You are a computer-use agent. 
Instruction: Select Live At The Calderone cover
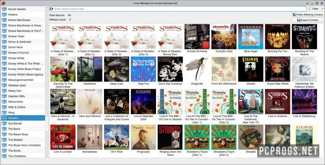click(x=251, y=101)
